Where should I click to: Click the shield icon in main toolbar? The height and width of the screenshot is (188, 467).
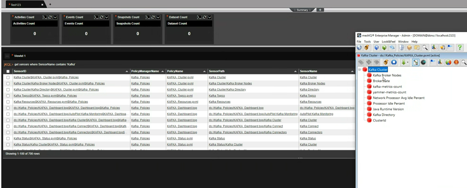click(x=401, y=47)
